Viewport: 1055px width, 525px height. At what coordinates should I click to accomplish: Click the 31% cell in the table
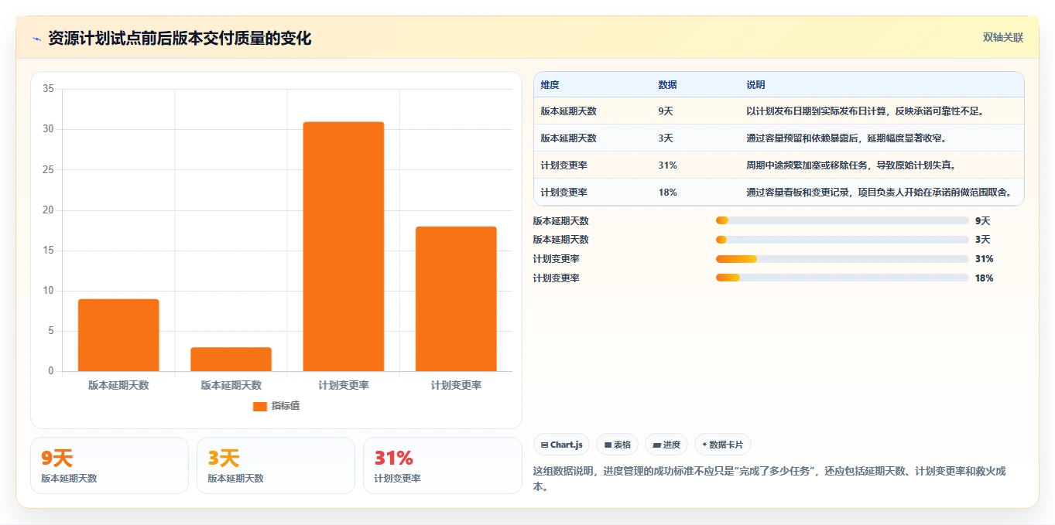(x=667, y=165)
